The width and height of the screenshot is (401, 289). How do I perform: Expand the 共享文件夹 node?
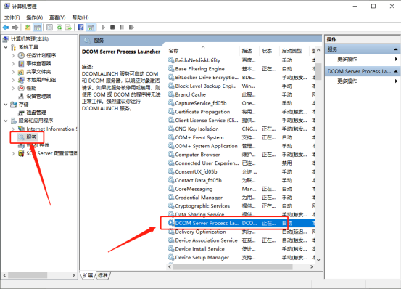coord(13,72)
